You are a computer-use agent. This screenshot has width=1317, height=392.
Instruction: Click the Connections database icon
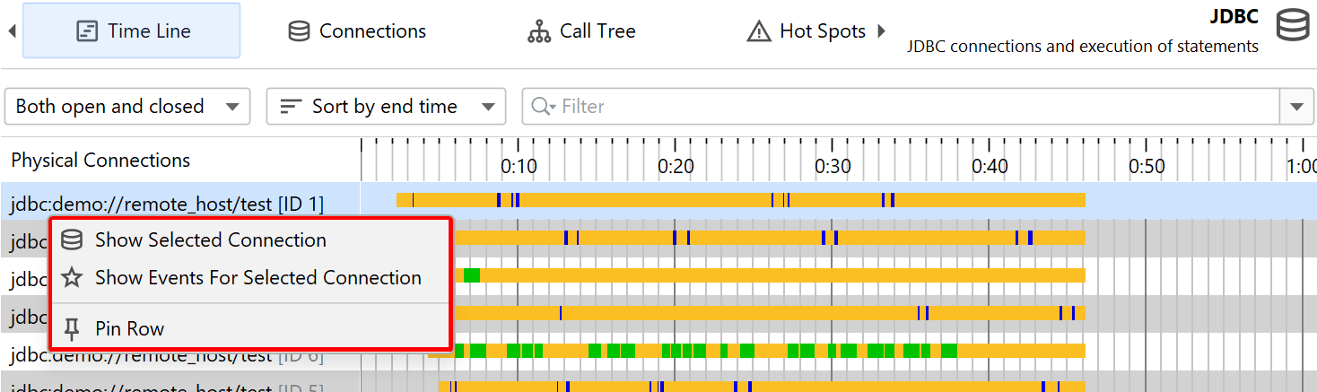(299, 31)
